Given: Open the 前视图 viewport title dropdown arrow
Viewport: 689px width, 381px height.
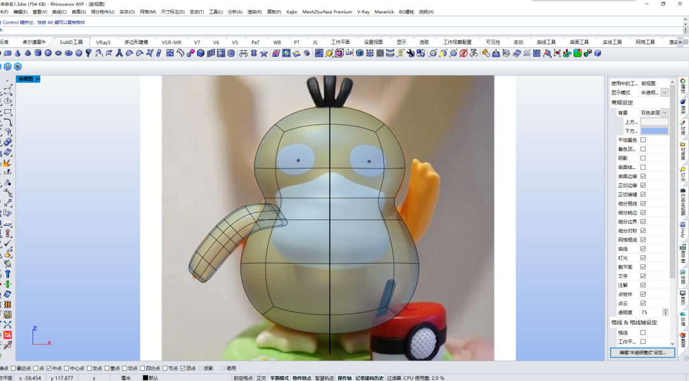Looking at the screenshot, I should coord(38,79).
